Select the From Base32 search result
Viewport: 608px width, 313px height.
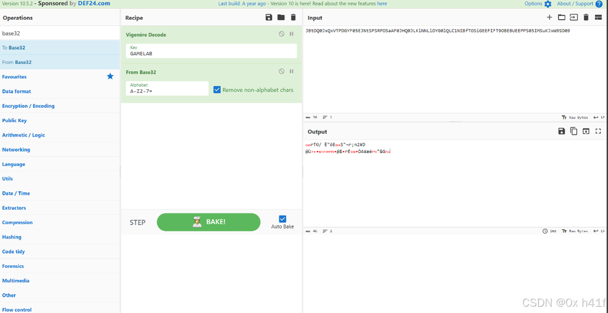tap(60, 62)
